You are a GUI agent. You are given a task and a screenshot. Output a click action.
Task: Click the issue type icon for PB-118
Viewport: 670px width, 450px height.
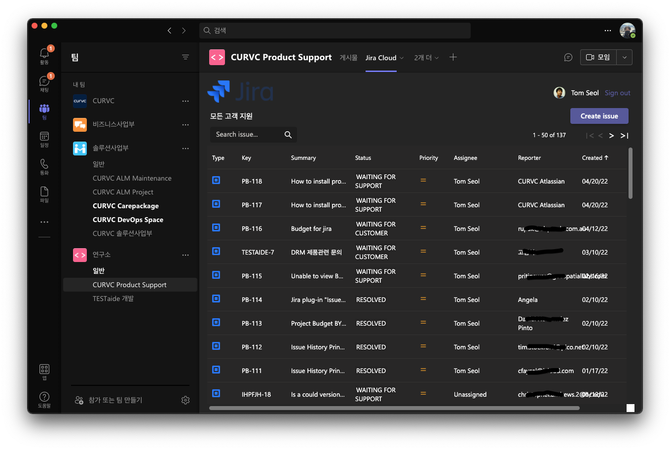pos(216,180)
